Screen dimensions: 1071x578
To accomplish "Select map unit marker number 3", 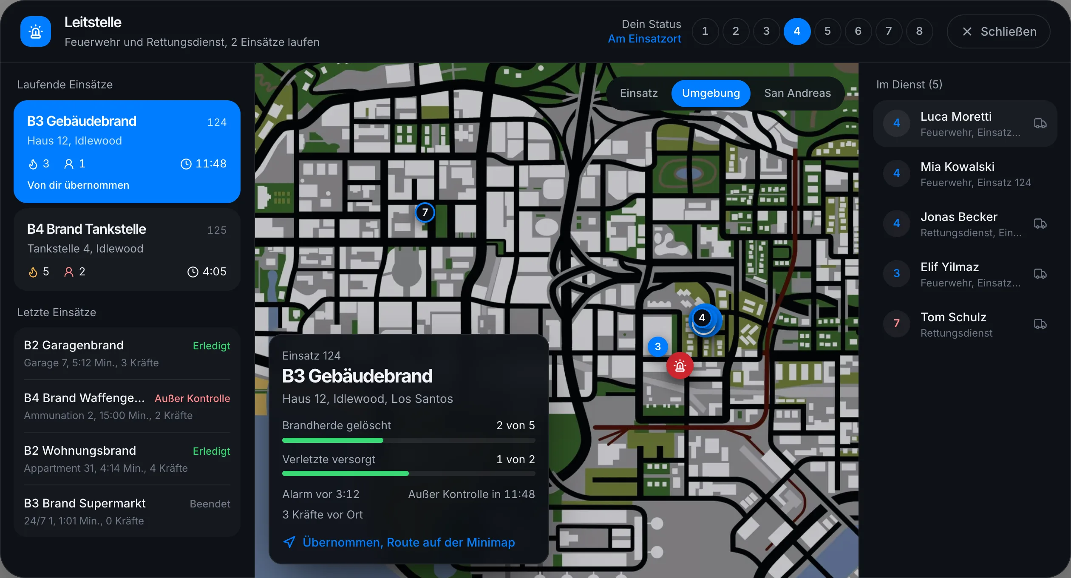I will pyautogui.click(x=657, y=346).
